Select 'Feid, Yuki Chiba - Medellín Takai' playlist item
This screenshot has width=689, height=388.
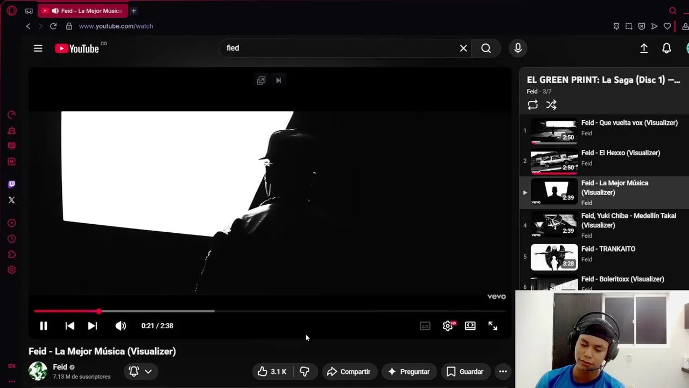tap(604, 225)
